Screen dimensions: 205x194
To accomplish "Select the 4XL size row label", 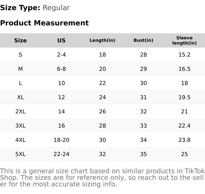I will [20, 140].
